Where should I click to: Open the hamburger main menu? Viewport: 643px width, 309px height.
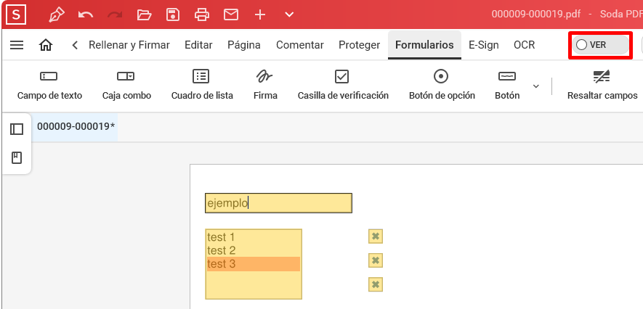tap(17, 45)
